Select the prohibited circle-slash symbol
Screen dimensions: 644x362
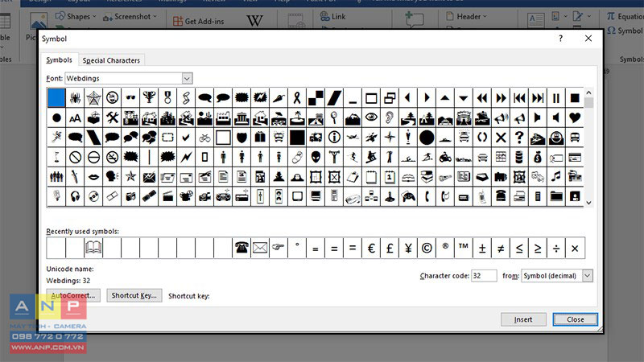(x=75, y=157)
